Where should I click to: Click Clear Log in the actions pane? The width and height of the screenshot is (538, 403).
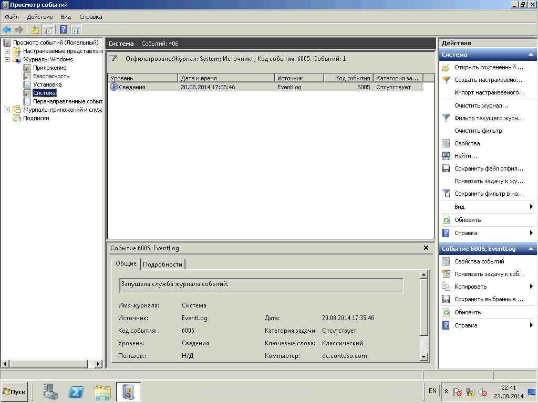481,105
